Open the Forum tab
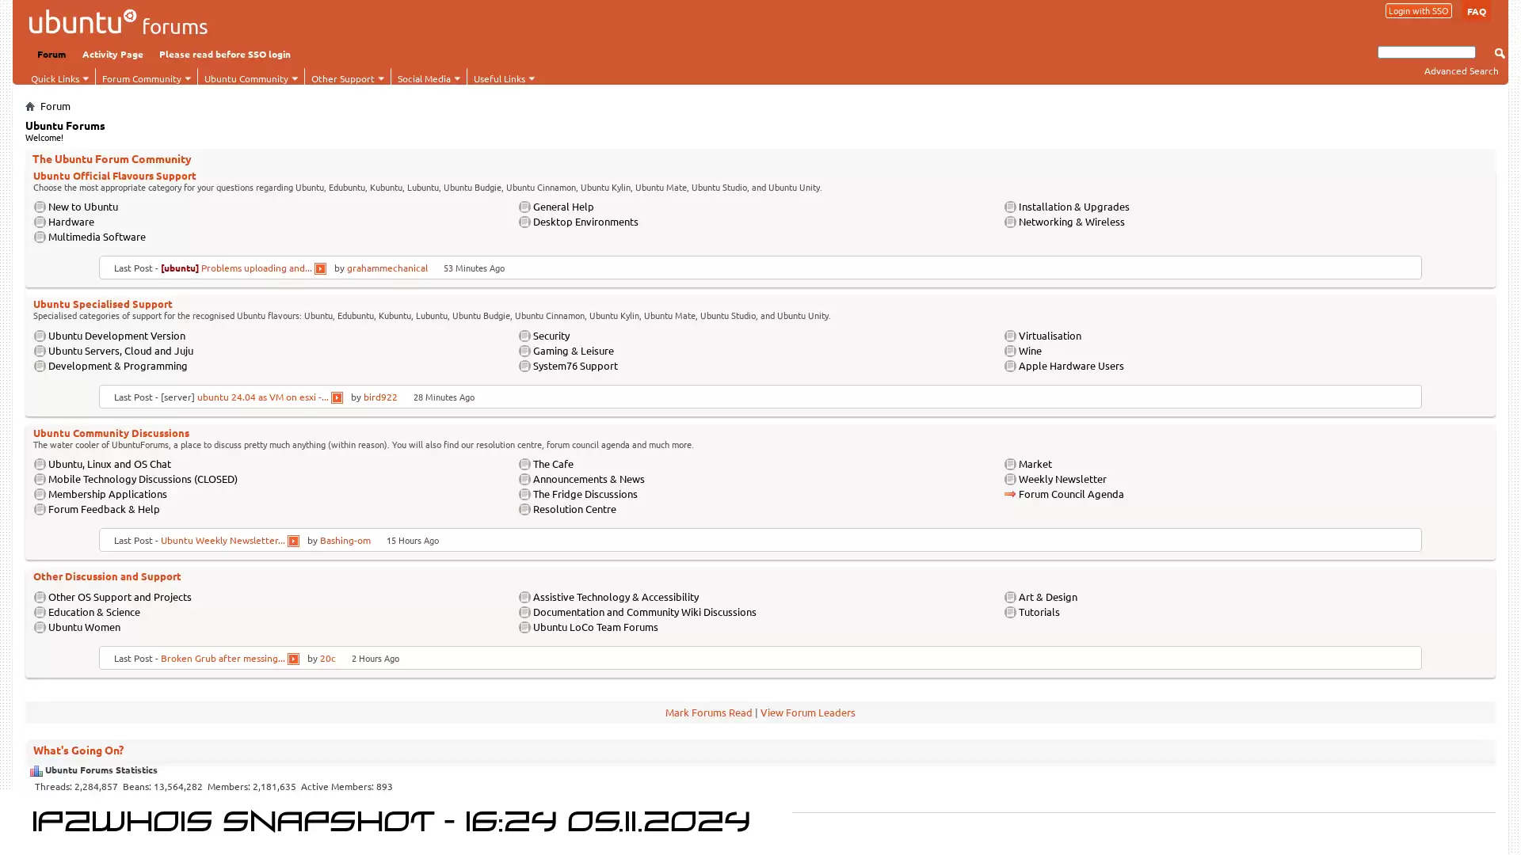The height and width of the screenshot is (855, 1521). [x=51, y=55]
